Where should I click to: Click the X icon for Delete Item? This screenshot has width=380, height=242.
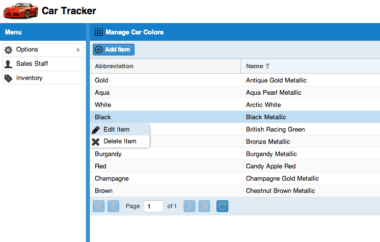96,141
